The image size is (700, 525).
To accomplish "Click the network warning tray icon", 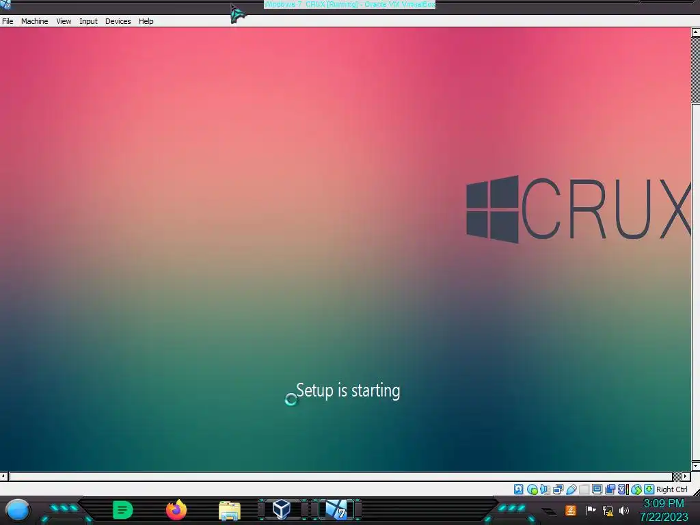I will [608, 511].
